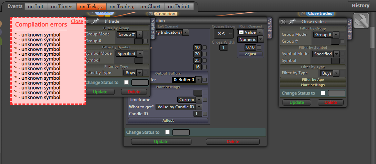Switch to the on Timer tab
376x164 pixels.
(62, 7)
